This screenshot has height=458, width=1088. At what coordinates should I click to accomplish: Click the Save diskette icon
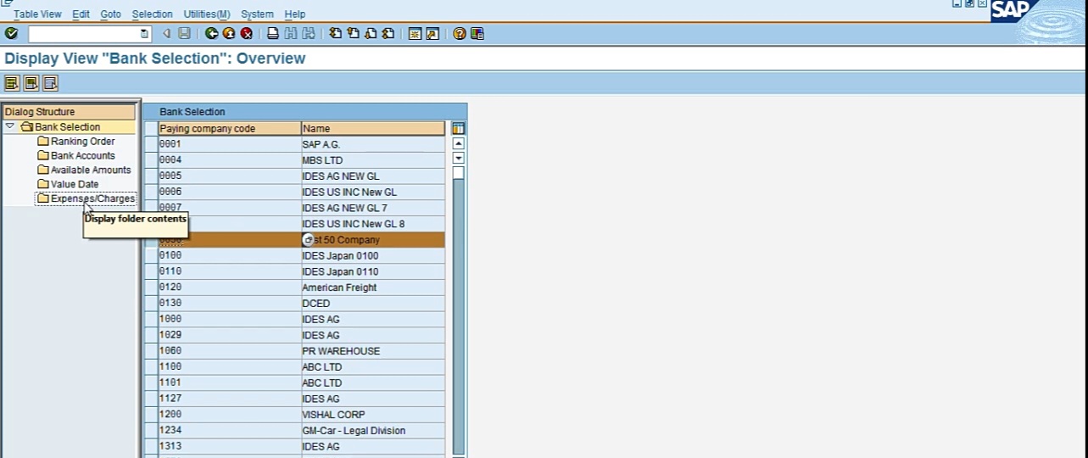(184, 34)
